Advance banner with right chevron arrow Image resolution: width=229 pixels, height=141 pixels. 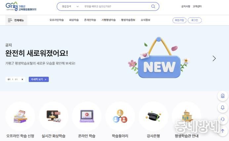[214, 58]
